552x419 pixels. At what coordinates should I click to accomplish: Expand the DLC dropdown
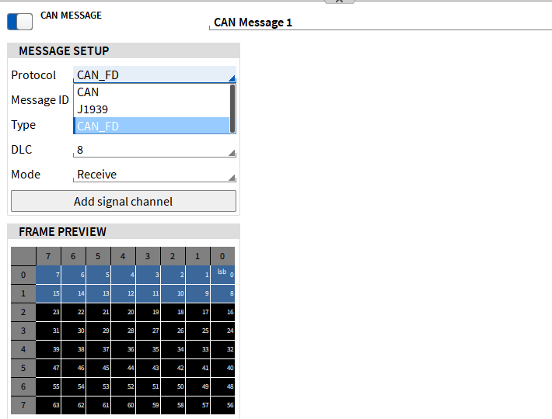tap(154, 150)
